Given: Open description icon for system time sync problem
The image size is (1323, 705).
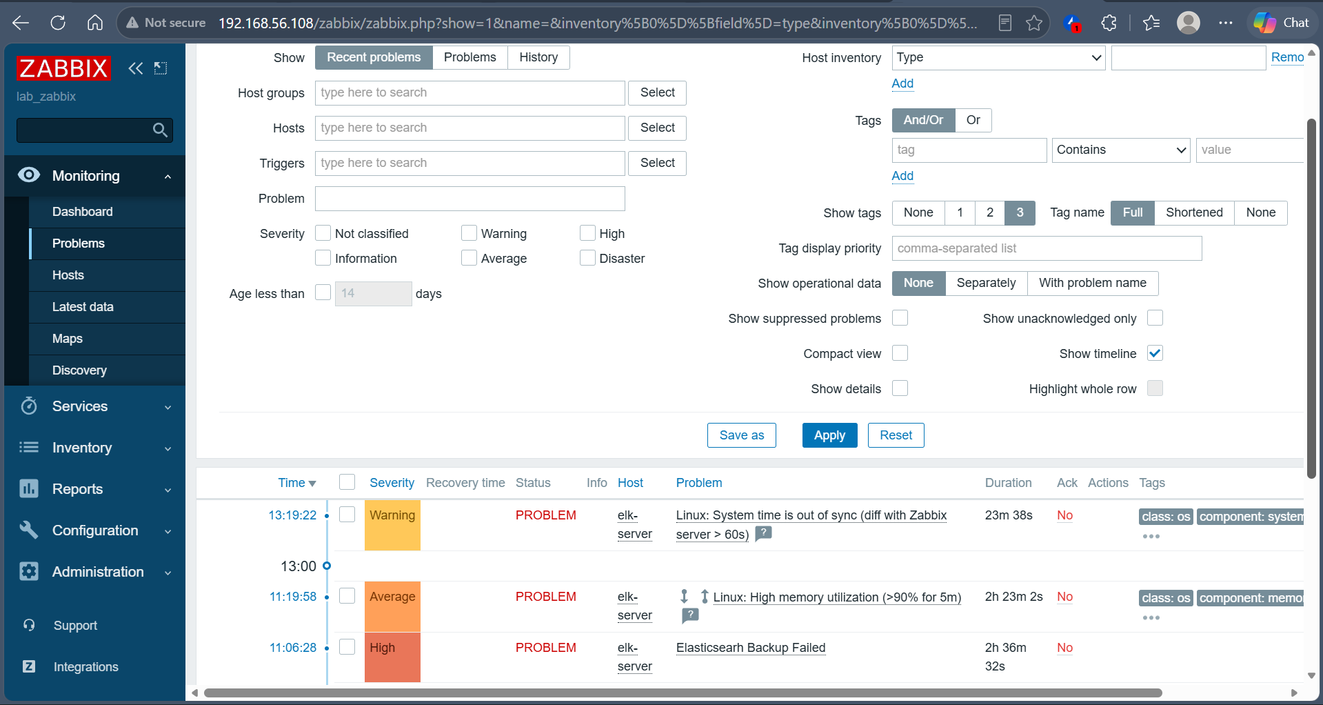Looking at the screenshot, I should coord(763,533).
